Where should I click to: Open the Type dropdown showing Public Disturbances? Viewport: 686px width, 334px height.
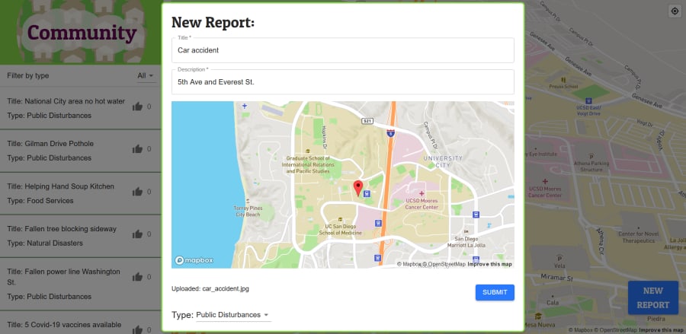[x=233, y=315]
